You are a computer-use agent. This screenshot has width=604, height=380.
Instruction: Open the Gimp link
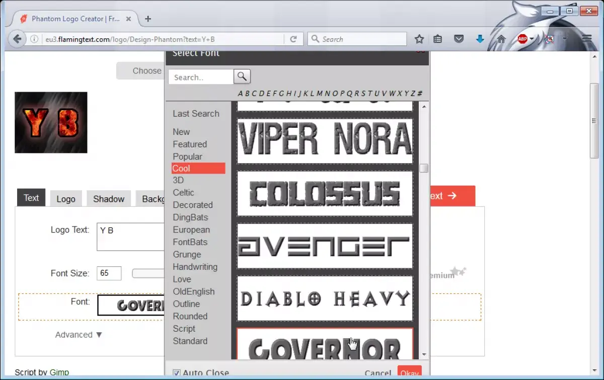[x=59, y=373]
